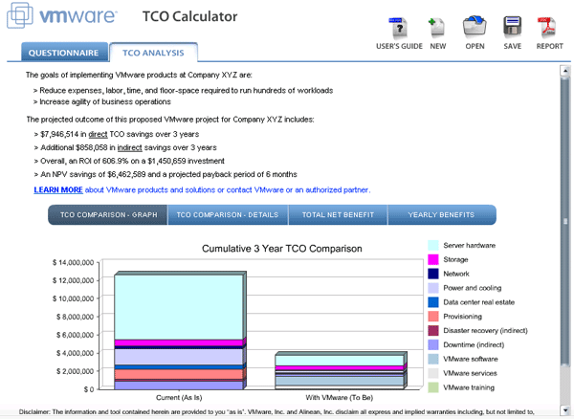Click the Provisioning legend swatch

point(433,317)
